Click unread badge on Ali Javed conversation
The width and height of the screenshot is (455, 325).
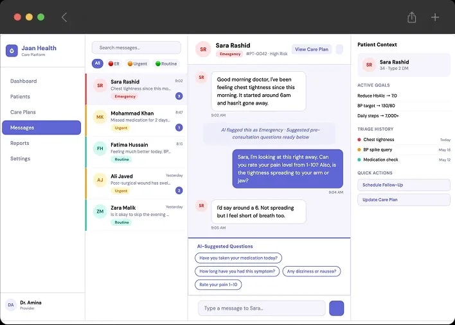point(179,191)
